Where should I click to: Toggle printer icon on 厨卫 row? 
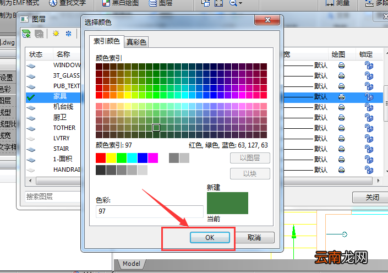[341, 118]
